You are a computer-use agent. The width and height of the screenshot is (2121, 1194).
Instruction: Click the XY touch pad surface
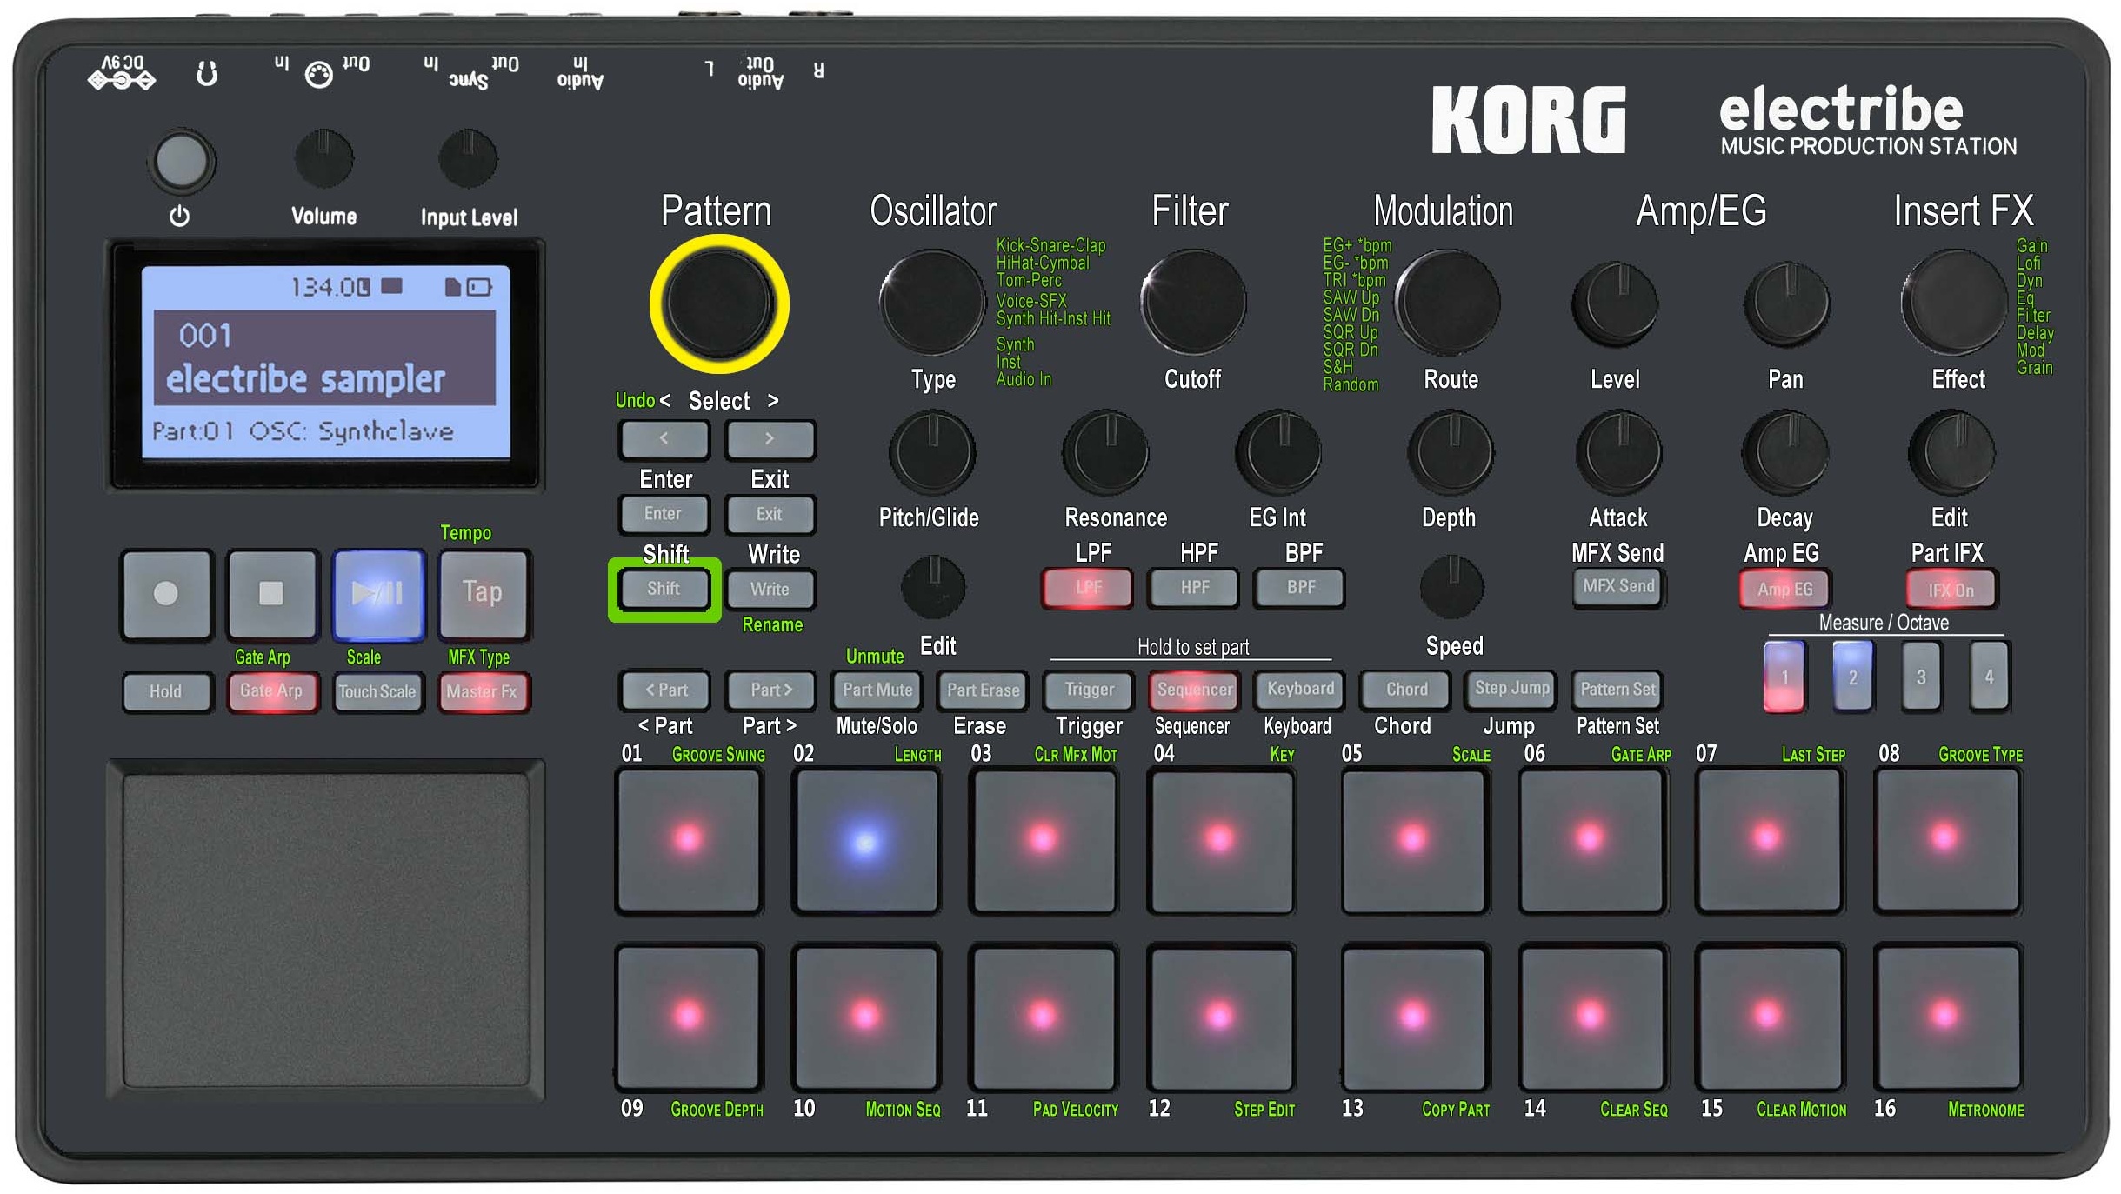pos(326,931)
